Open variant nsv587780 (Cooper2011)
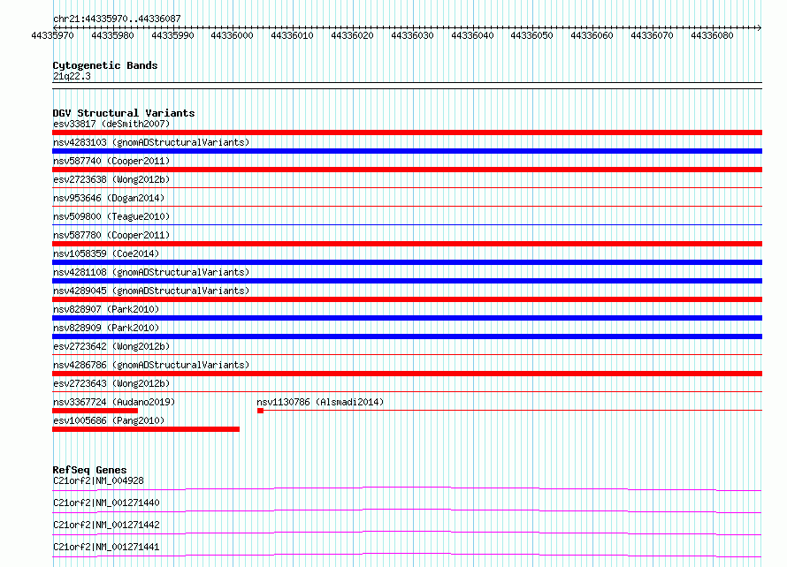 click(x=111, y=235)
